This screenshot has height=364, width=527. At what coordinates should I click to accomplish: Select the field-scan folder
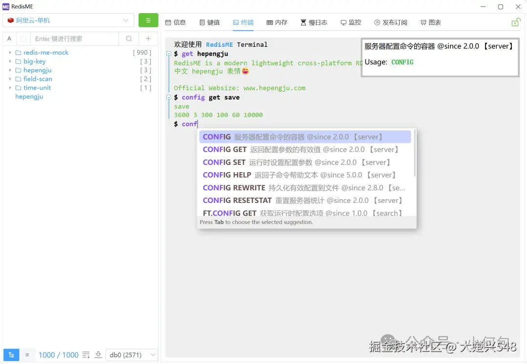pyautogui.click(x=38, y=79)
